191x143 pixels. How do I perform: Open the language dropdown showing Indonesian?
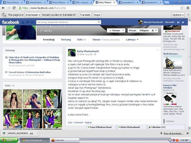tap(33, 15)
